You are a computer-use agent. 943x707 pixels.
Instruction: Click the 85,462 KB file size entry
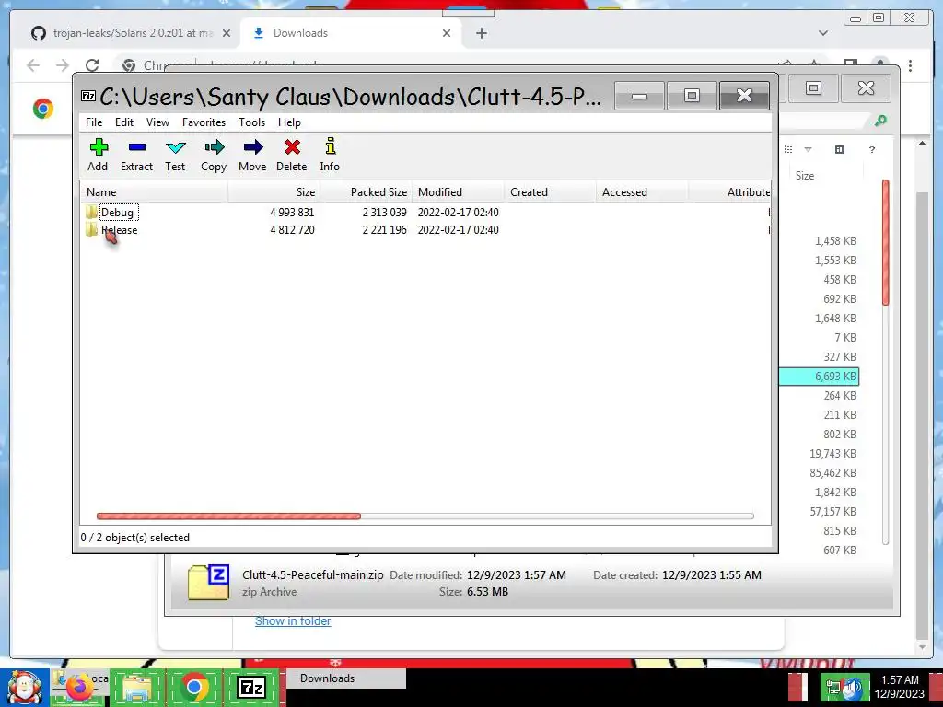coord(832,473)
